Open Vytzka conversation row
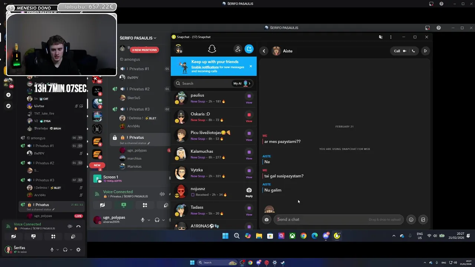475x267 pixels. [214, 173]
